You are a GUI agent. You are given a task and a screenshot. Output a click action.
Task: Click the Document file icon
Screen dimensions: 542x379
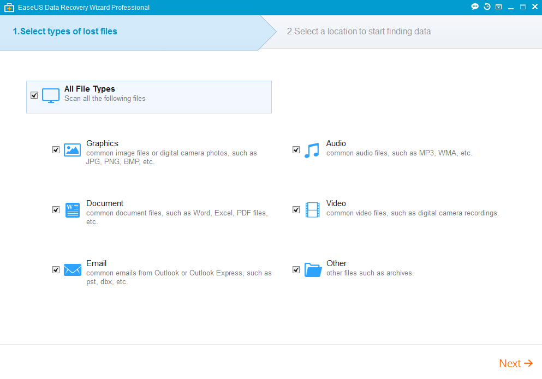coord(72,210)
